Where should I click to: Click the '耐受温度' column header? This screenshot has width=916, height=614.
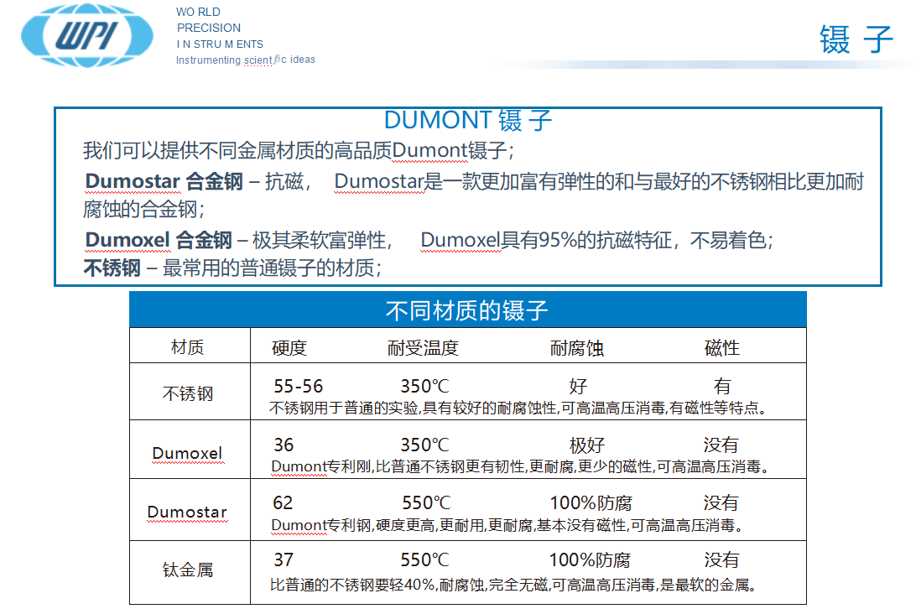pyautogui.click(x=423, y=348)
